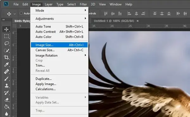Choose Canvas Size... menu item
The image size is (190, 117).
click(x=60, y=50)
